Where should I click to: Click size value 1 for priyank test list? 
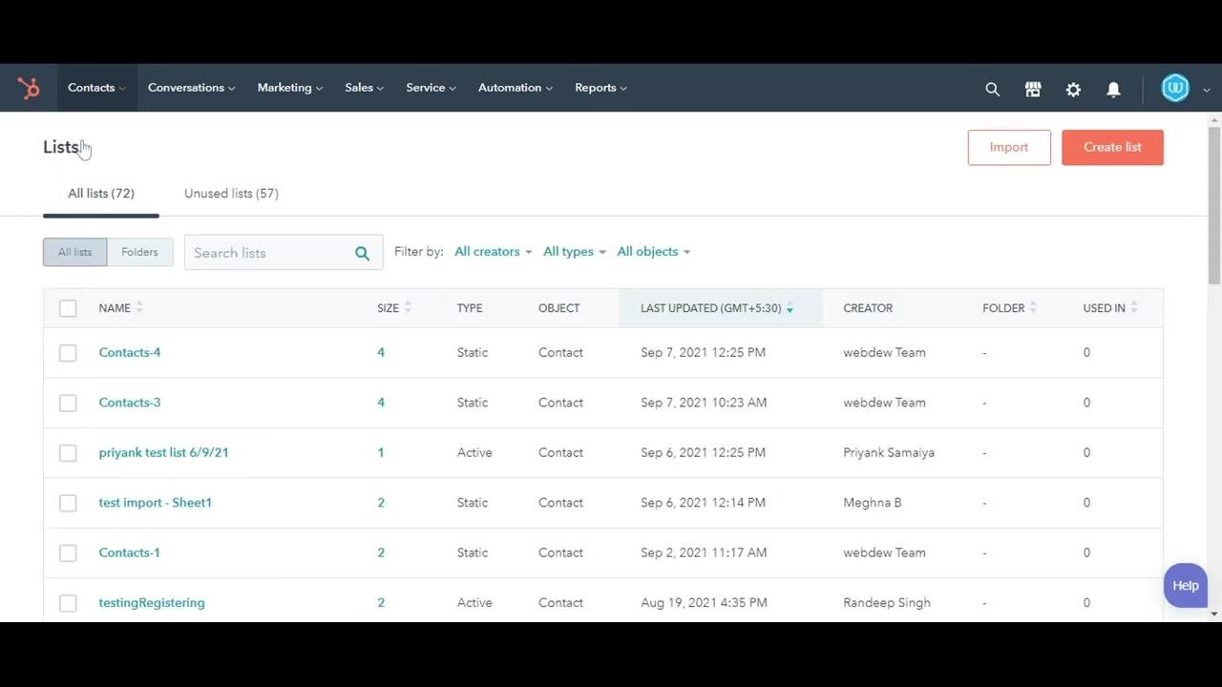381,453
